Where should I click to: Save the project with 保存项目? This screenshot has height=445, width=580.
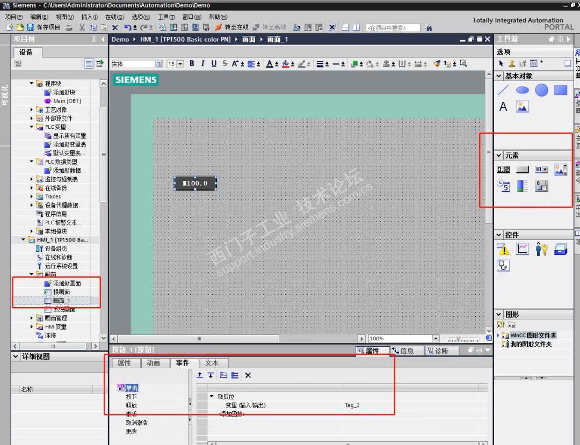[44, 27]
